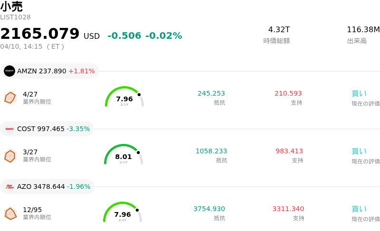Click the AZO 7.96 score gauge
The image size is (380, 231).
pos(123,213)
